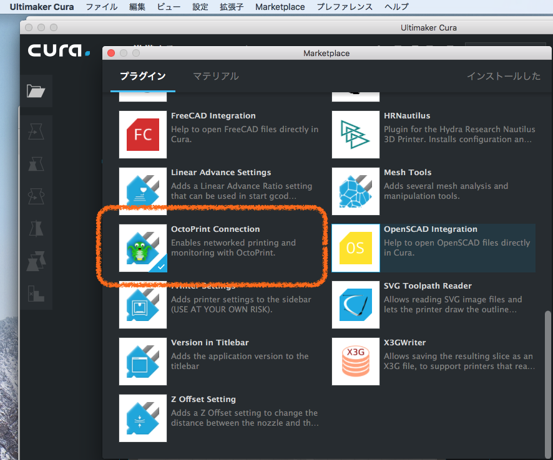Select the per-model settings tool in Cura sidebar
This screenshot has height=460, width=553.
pos(36,261)
